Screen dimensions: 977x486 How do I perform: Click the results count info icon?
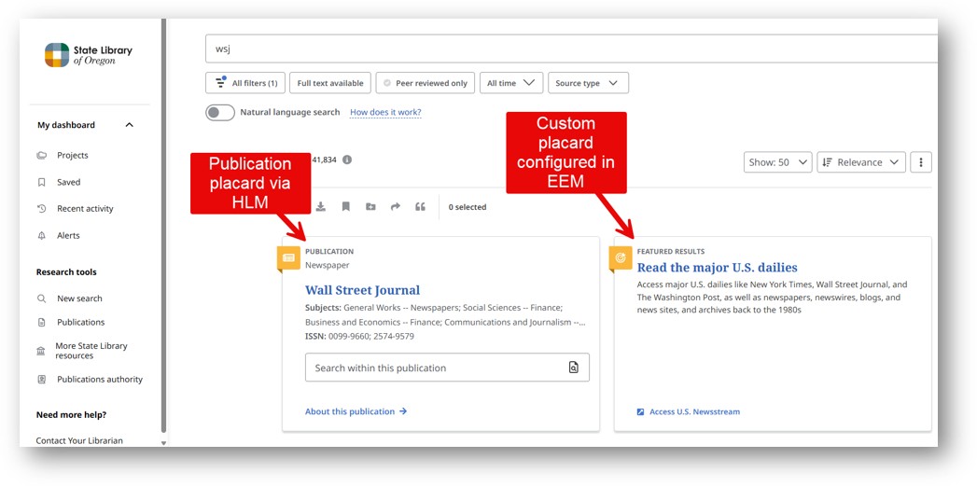point(347,160)
